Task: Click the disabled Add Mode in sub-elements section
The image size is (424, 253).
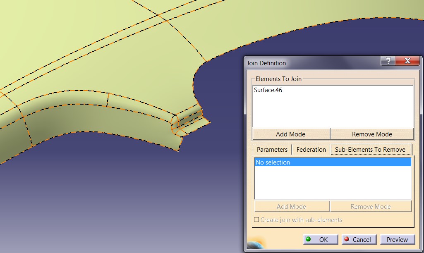Action: [292, 206]
